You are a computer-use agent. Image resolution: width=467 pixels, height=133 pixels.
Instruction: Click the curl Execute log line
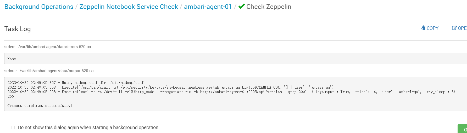pyautogui.click(x=231, y=92)
